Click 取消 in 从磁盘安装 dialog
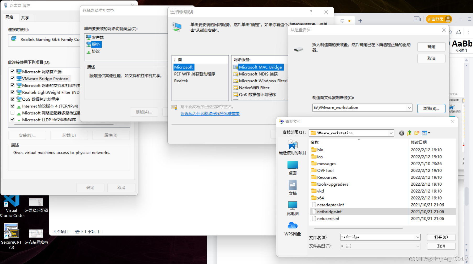Screen dimensions: 473x264 point(431,59)
